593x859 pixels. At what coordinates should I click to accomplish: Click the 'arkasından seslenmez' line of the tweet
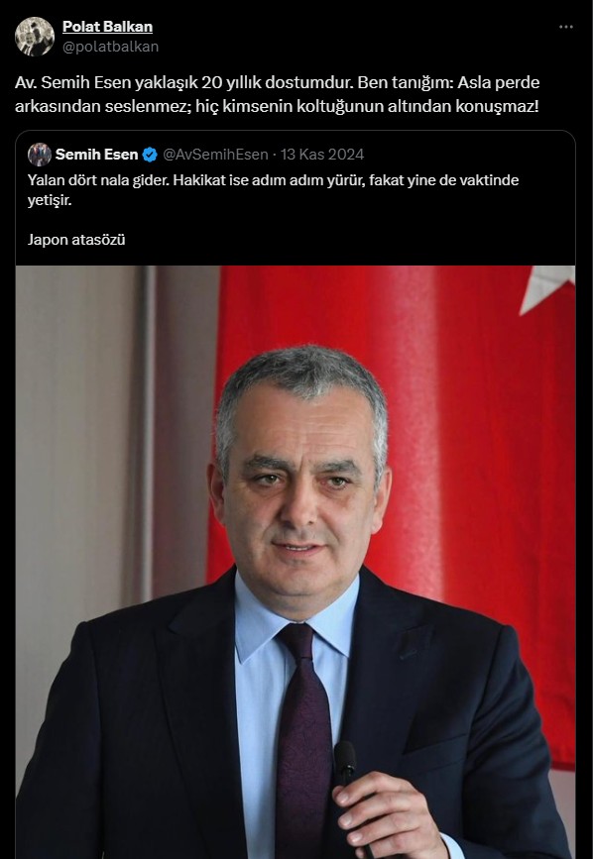coord(277,106)
